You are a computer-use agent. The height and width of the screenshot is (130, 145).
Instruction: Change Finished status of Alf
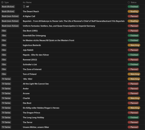point(133,7)
